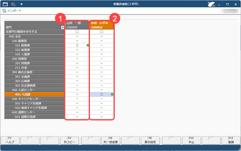Click 小川 いずみ's cell for 101 総務課

point(102,45)
